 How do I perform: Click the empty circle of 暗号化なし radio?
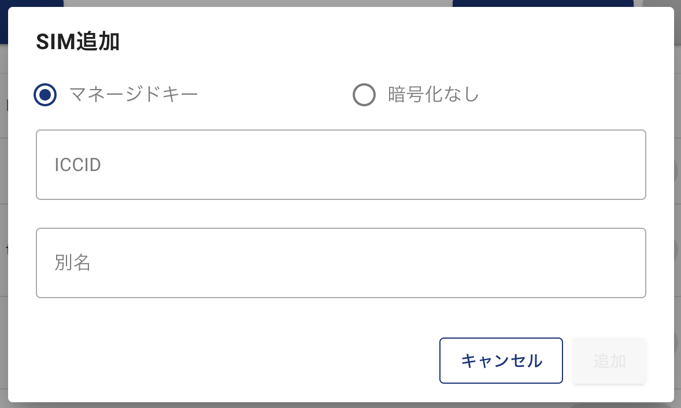tap(364, 95)
